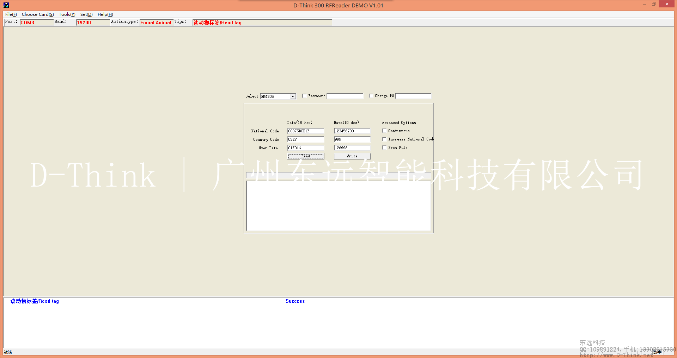677x358 pixels.
Task: Open the Choose Card menu
Action: (x=38, y=14)
